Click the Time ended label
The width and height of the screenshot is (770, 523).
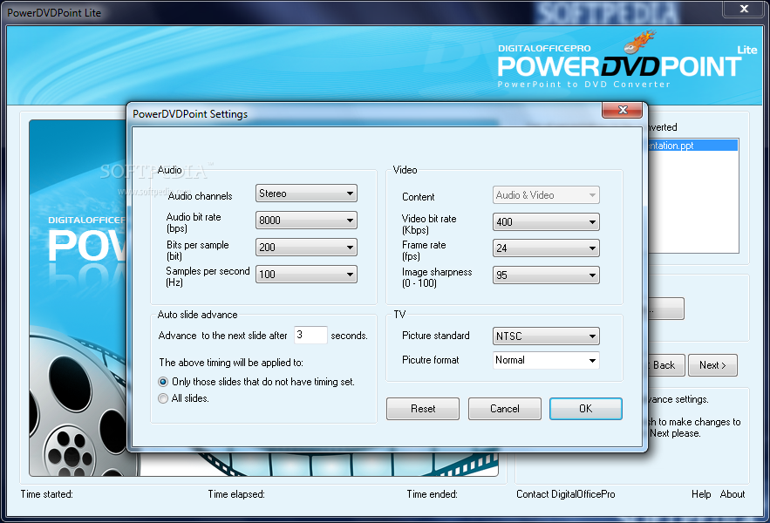point(432,494)
